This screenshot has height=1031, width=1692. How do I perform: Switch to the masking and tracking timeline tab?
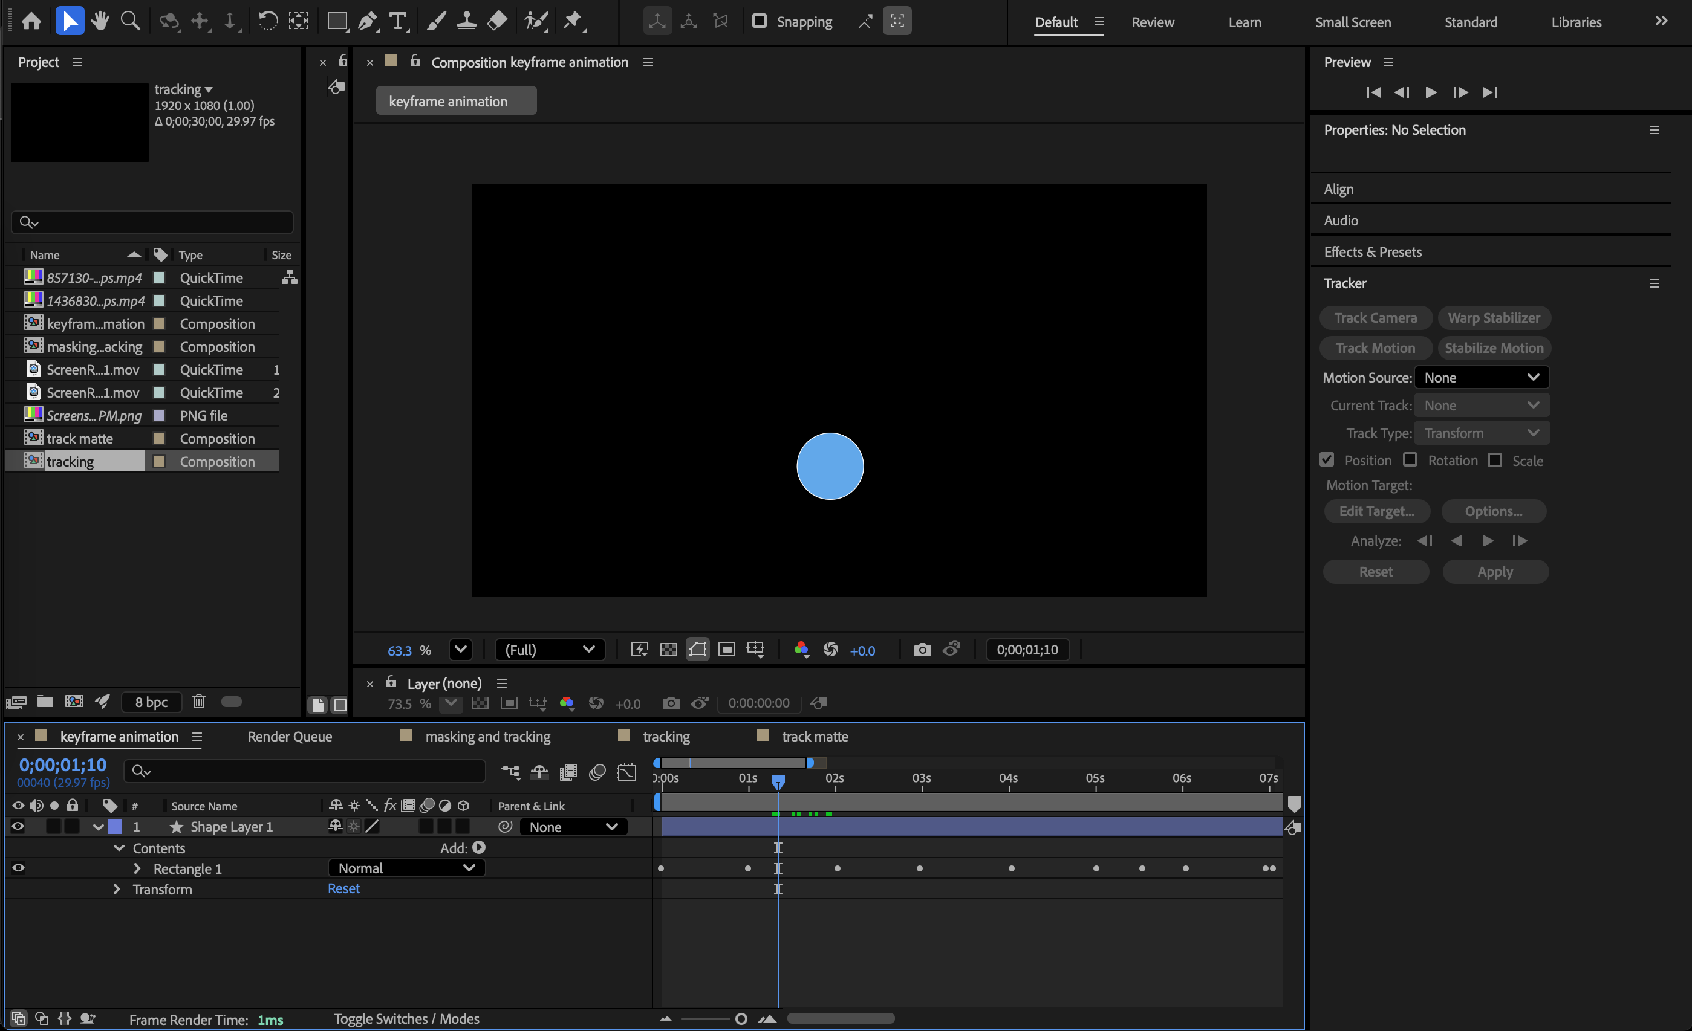(487, 737)
